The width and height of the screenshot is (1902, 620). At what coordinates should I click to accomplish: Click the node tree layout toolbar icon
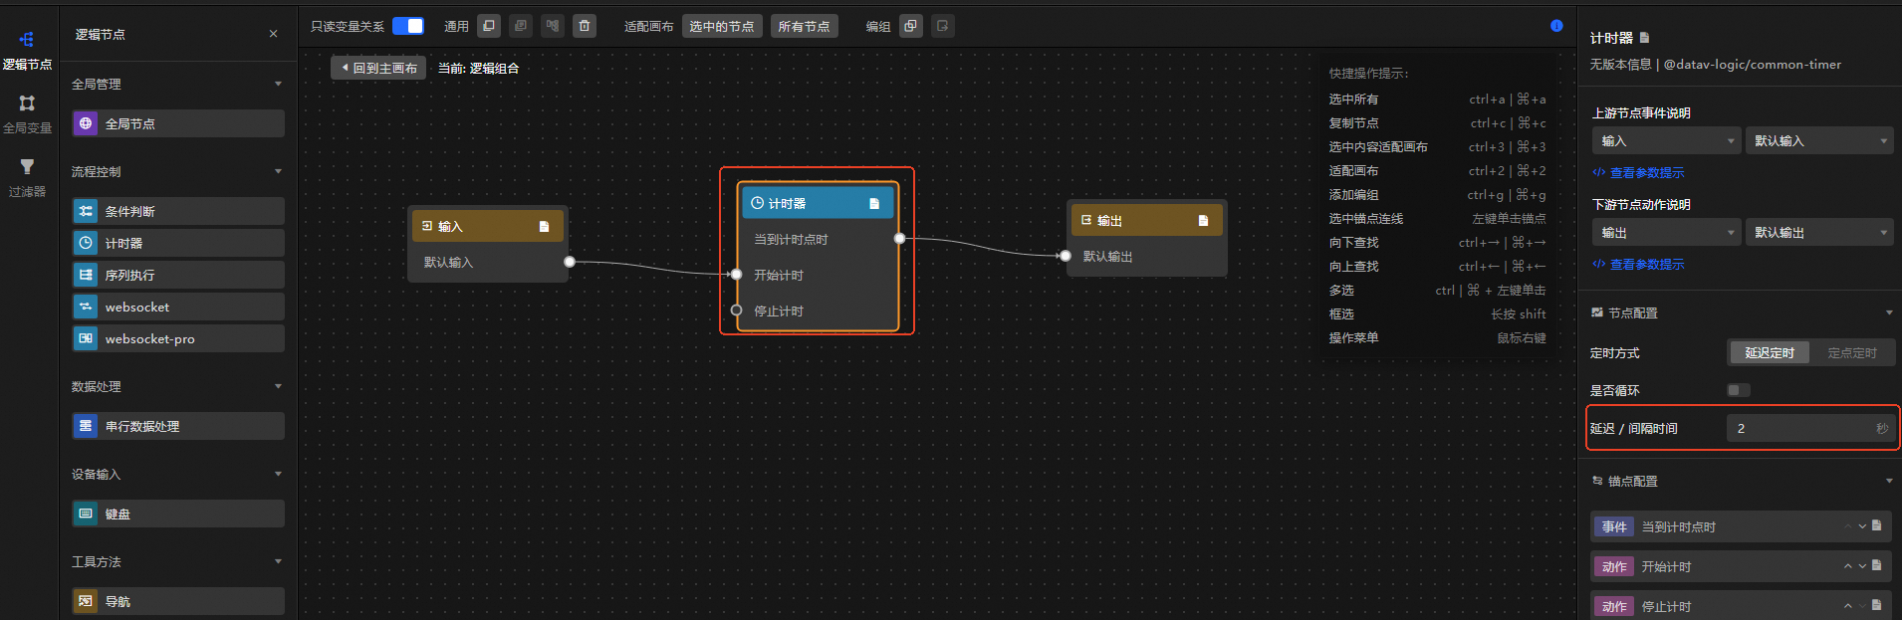(x=553, y=26)
